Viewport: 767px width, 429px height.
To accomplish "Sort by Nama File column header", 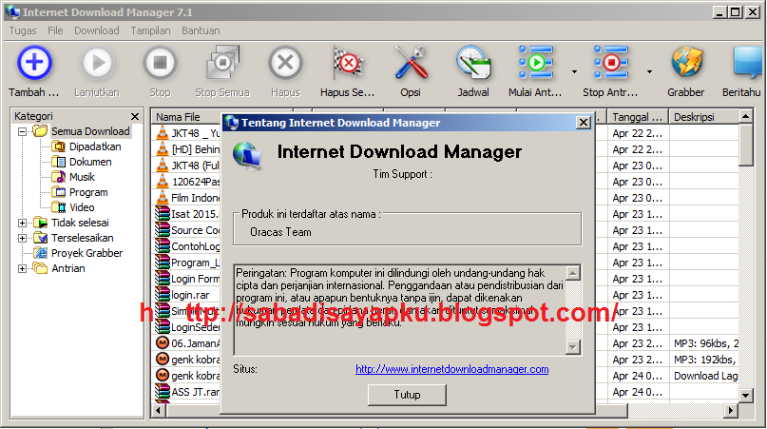I will (x=186, y=117).
